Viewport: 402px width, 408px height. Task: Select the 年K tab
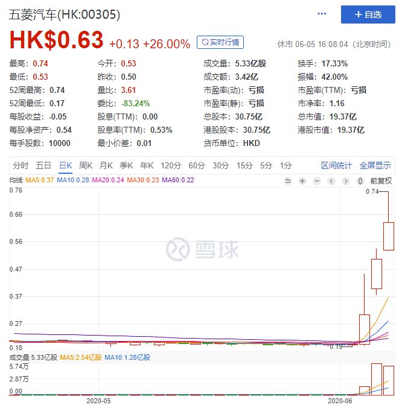(147, 165)
